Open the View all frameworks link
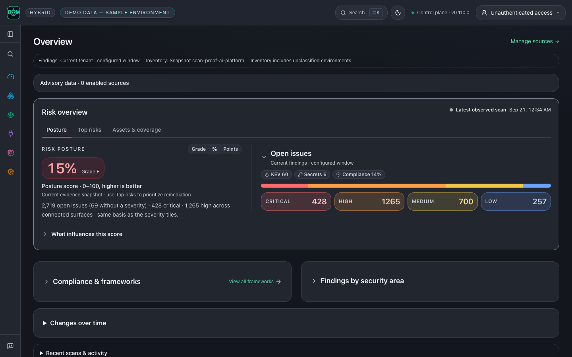This screenshot has height=357, width=572. click(255, 282)
